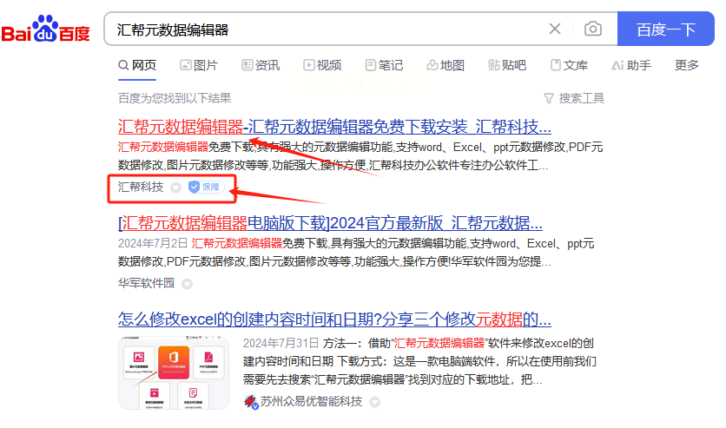Open 搜索工具 filter options
The image size is (726, 428).
point(574,98)
